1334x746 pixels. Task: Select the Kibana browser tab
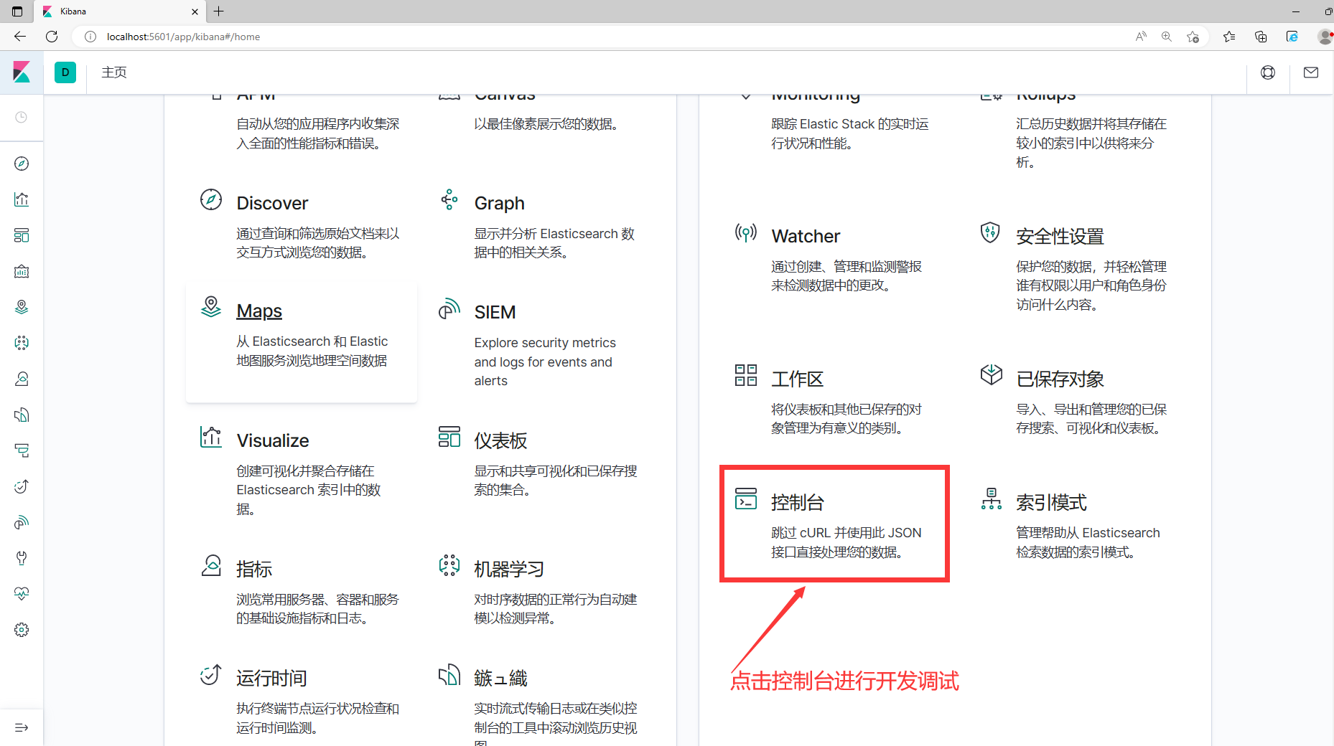click(121, 11)
